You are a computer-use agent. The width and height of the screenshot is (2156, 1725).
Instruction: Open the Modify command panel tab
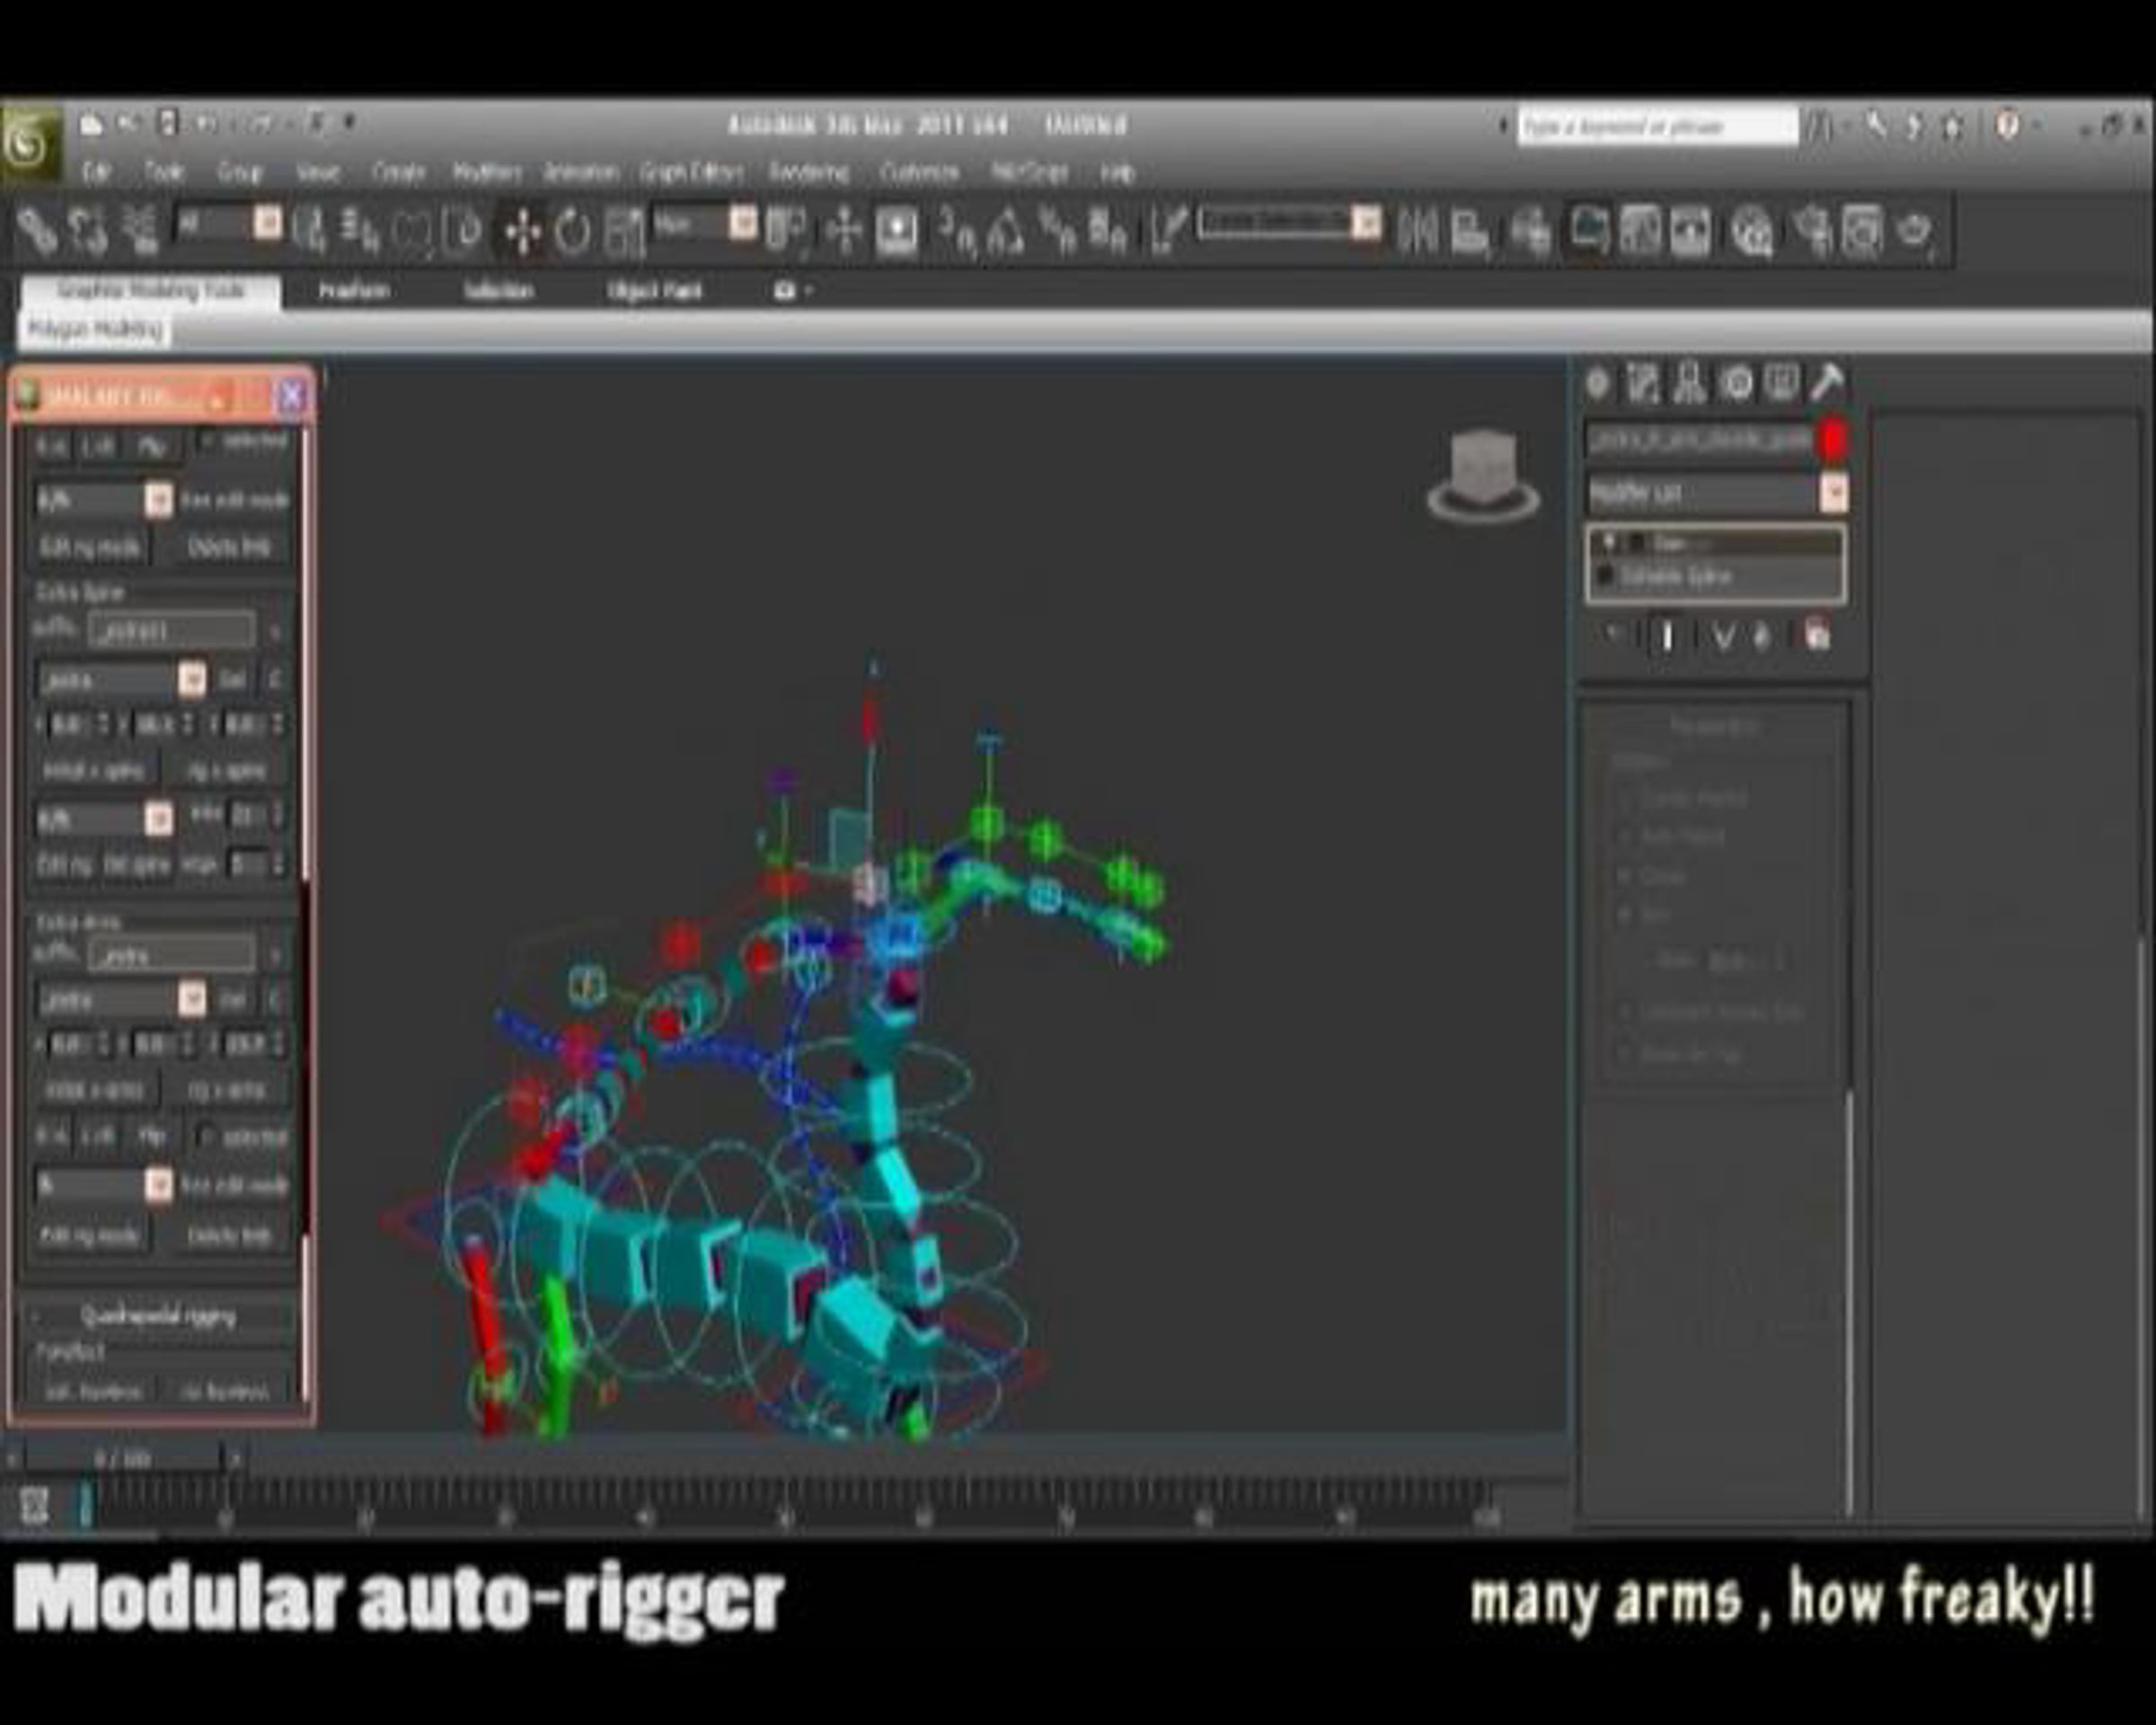pos(1643,383)
